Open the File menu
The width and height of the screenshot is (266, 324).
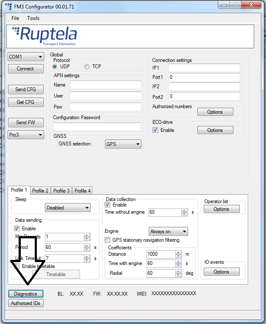(x=15, y=18)
